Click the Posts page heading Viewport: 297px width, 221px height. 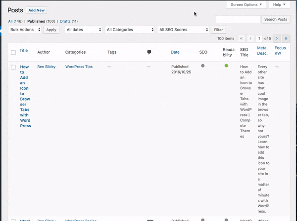tap(15, 10)
